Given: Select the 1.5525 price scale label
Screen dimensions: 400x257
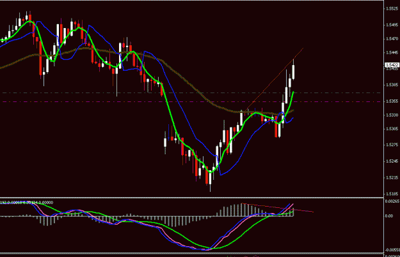Looking at the screenshot, I should coord(392,9).
